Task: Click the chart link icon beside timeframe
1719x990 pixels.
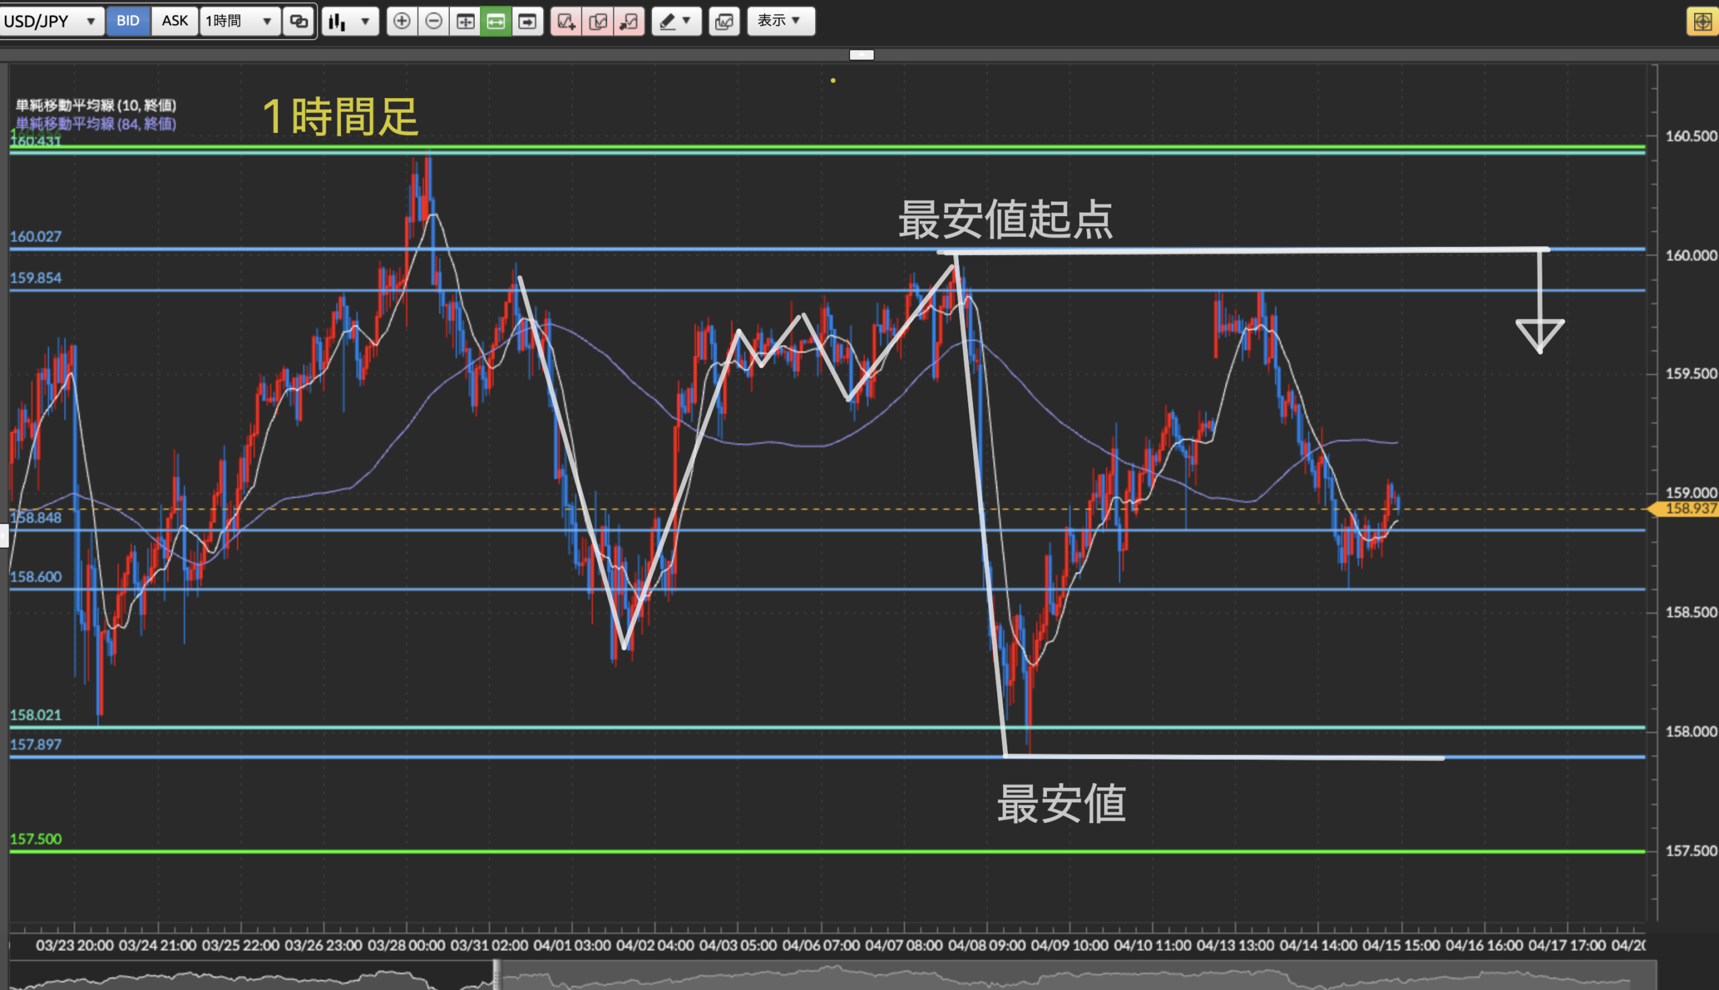Action: tap(299, 21)
